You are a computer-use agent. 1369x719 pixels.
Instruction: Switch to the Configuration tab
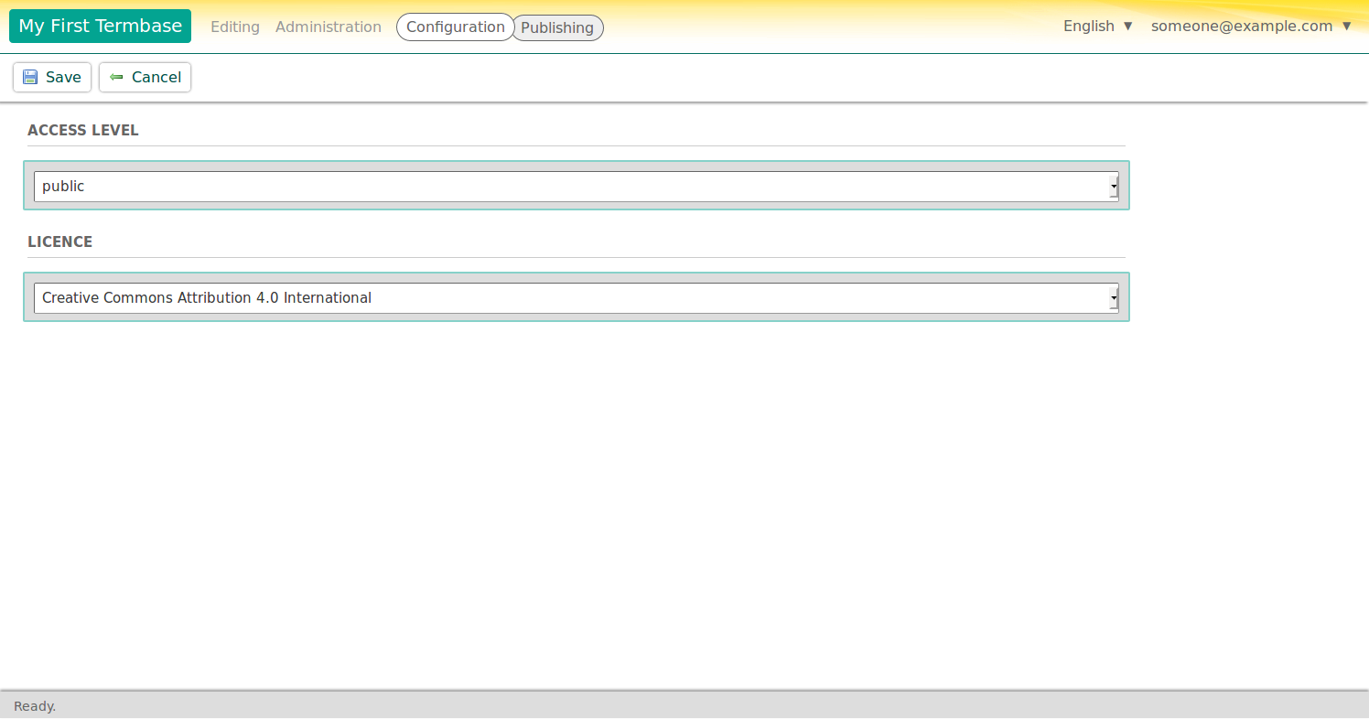point(455,27)
